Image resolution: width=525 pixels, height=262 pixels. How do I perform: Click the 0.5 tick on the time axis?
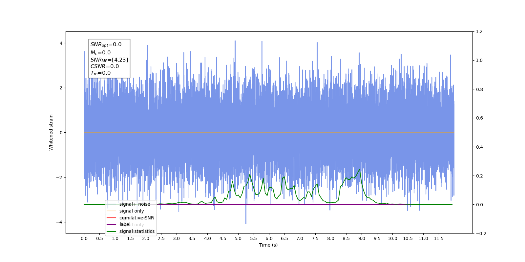[99, 238]
